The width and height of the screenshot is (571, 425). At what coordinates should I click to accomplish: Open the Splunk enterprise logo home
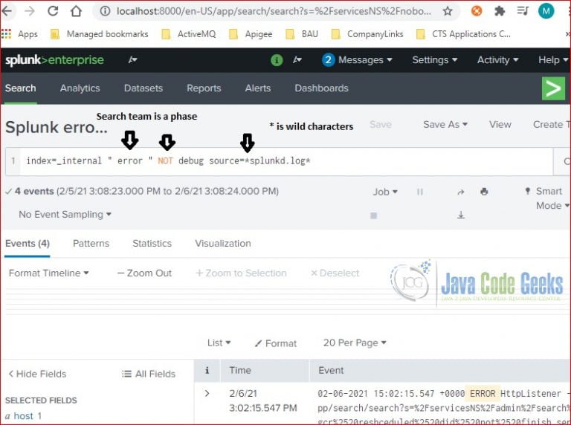pos(54,59)
